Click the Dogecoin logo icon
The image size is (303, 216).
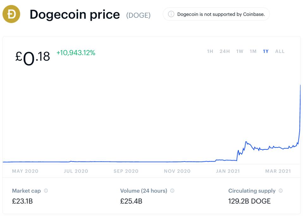click(11, 14)
